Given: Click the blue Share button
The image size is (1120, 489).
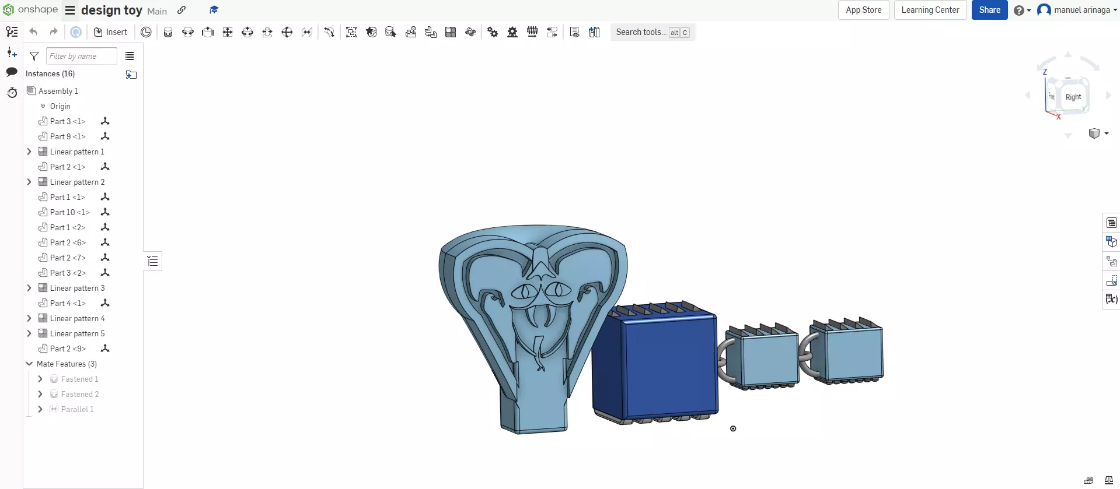Looking at the screenshot, I should (989, 10).
